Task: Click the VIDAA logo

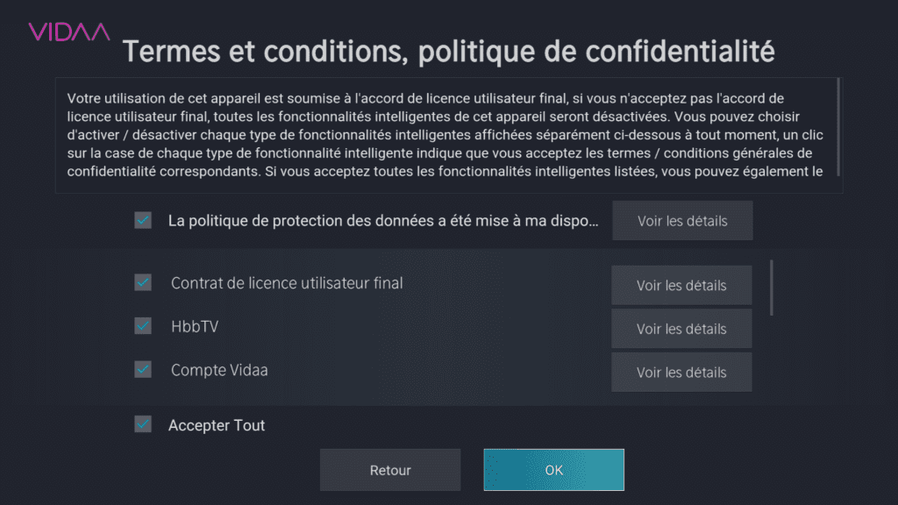Action: point(69,32)
